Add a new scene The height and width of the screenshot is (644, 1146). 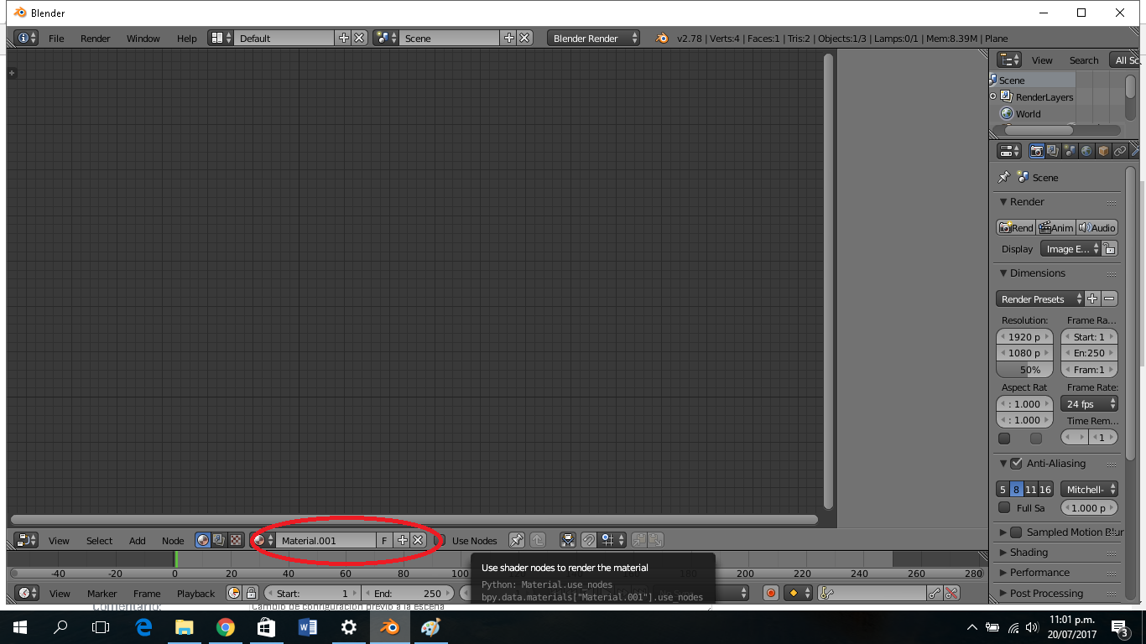tap(508, 38)
